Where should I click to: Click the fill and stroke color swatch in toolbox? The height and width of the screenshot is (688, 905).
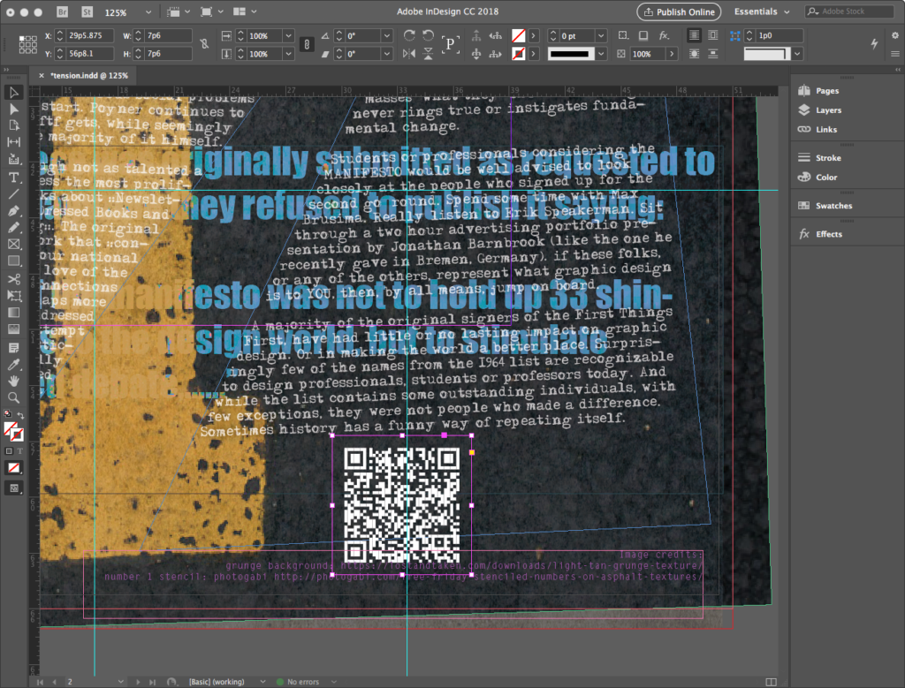pyautogui.click(x=13, y=430)
